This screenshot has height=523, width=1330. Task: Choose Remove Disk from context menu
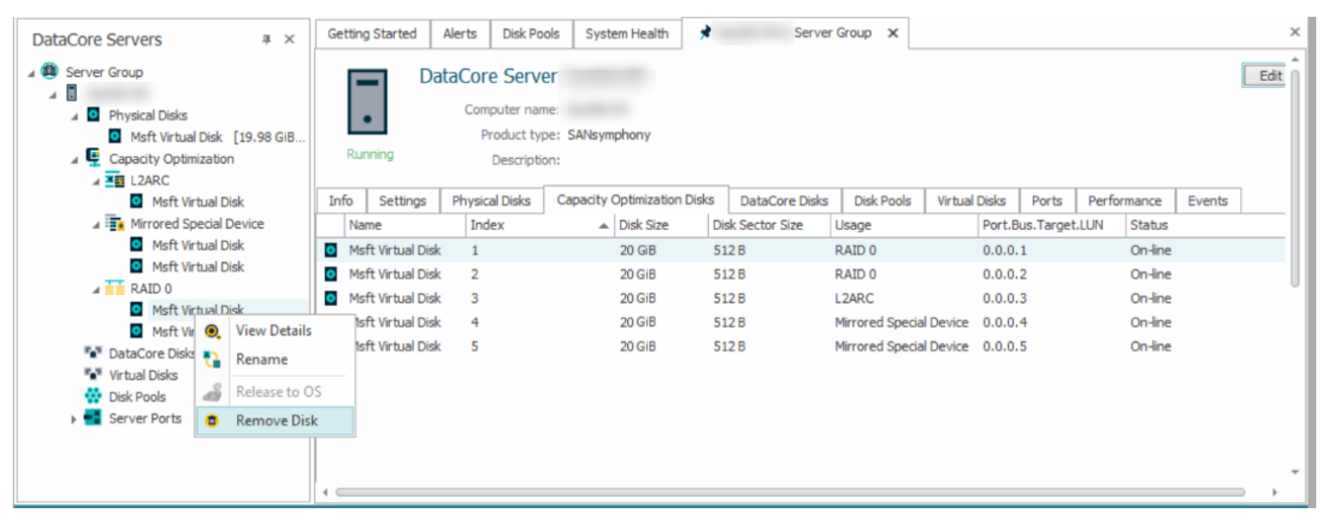coord(276,420)
